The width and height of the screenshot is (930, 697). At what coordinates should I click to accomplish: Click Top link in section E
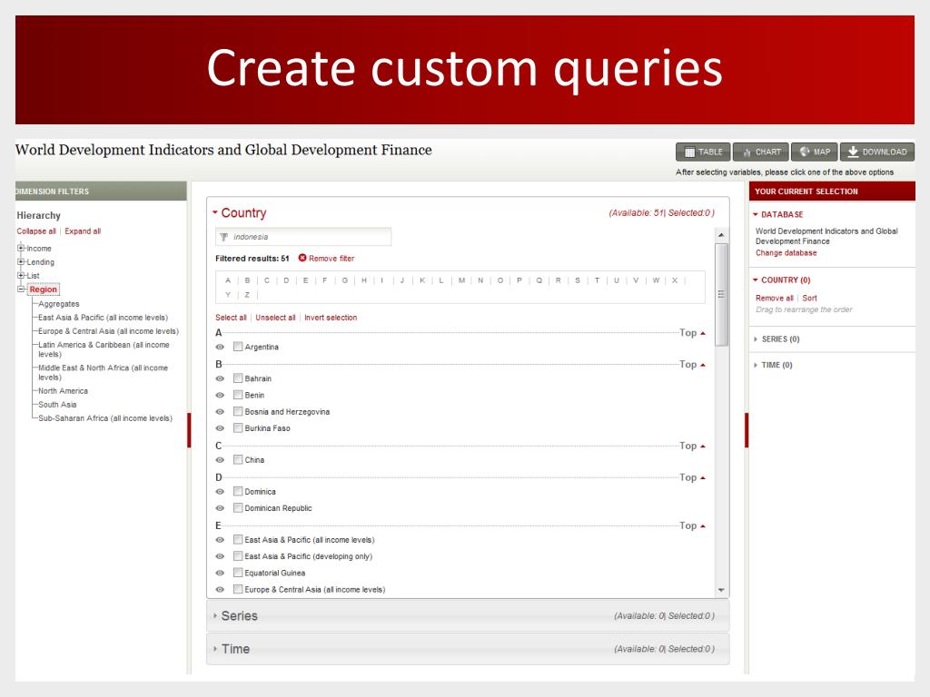coord(692,525)
